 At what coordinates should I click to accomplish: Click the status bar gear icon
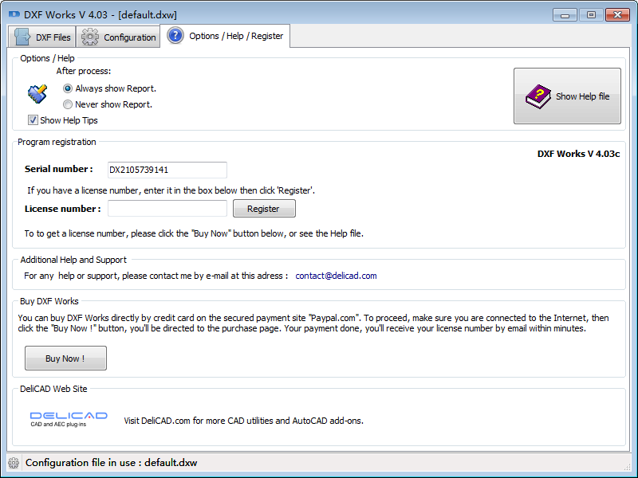[14, 462]
